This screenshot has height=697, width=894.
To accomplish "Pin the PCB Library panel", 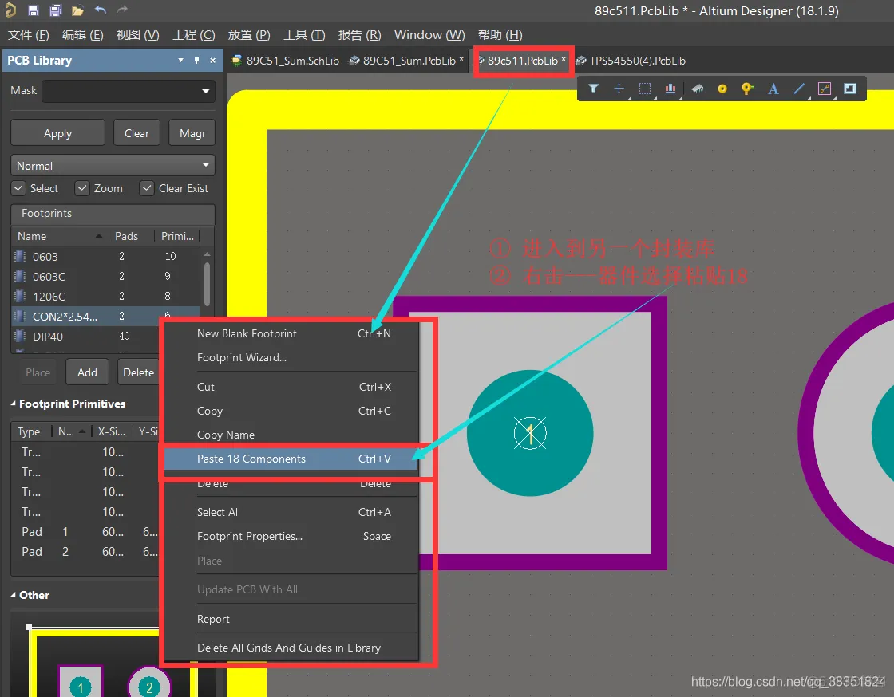I will 196,60.
